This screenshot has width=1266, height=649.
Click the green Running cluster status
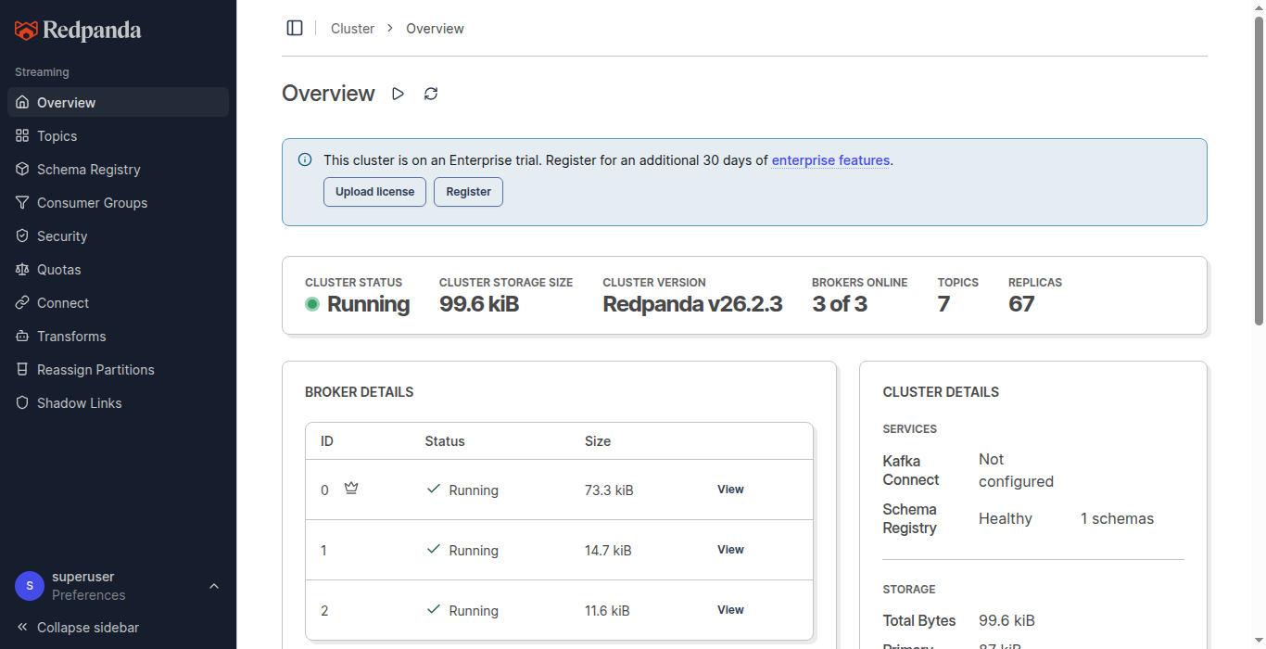point(358,304)
